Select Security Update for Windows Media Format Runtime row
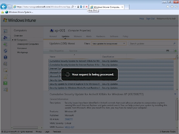This screenshot has width=179, height=134. click(x=111, y=88)
